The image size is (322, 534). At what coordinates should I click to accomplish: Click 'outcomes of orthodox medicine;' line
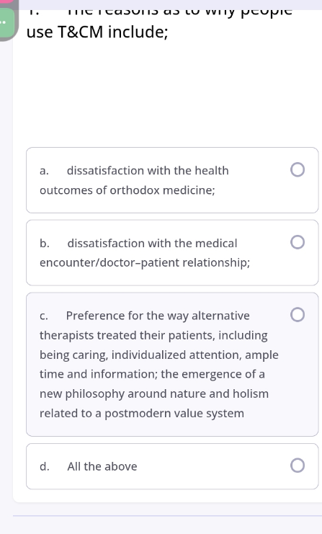pos(128,190)
